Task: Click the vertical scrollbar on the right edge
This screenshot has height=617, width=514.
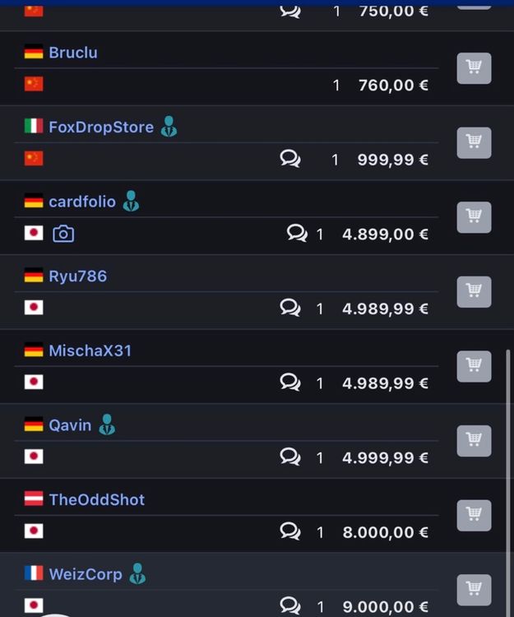Action: [x=507, y=482]
